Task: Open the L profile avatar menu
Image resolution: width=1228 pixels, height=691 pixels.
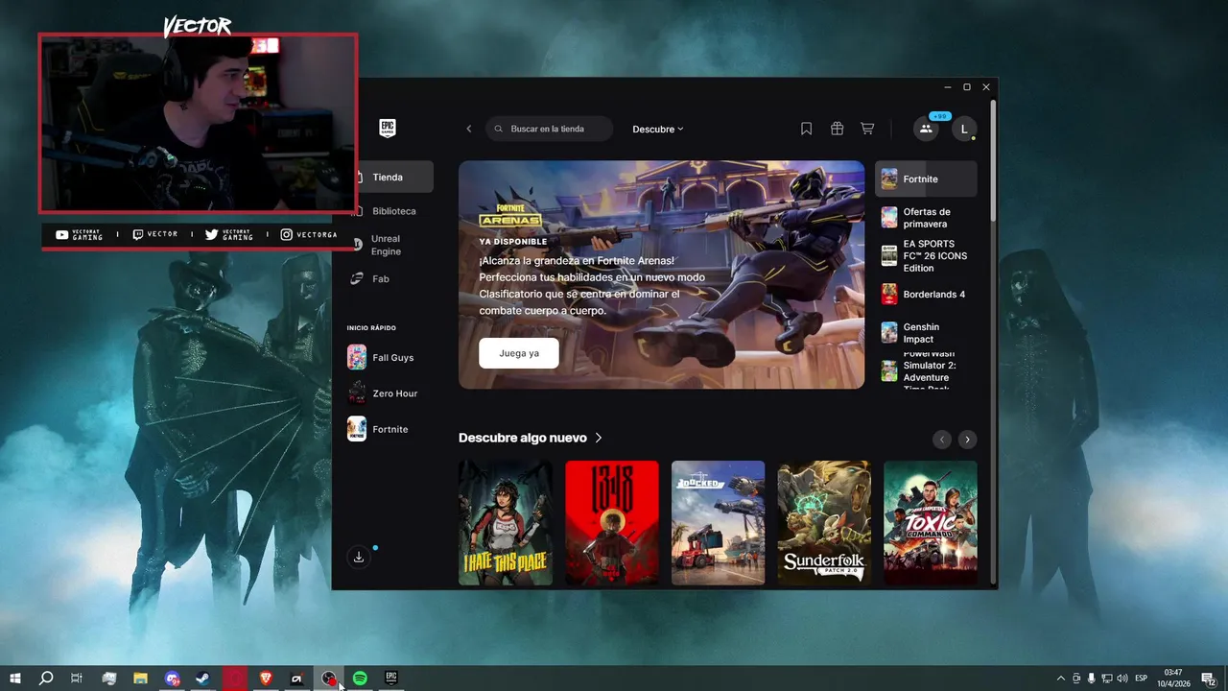Action: coord(964,129)
